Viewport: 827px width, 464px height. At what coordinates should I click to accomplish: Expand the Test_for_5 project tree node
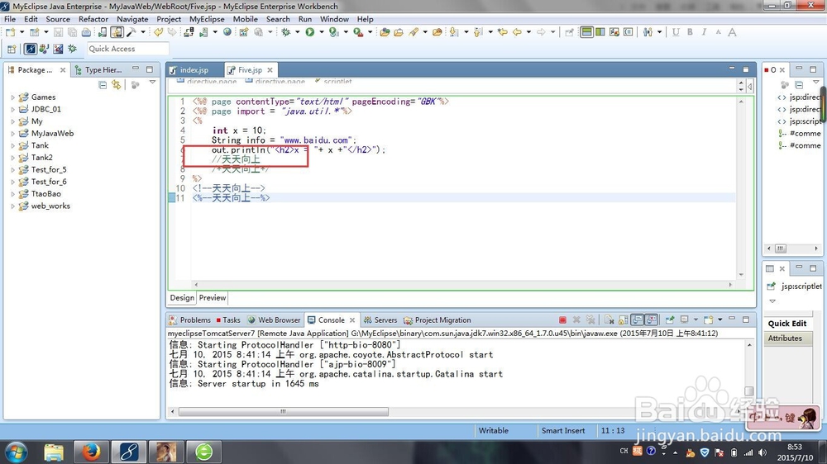(12, 170)
